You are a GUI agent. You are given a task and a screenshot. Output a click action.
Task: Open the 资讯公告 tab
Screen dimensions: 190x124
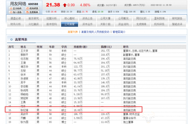coord(87,19)
